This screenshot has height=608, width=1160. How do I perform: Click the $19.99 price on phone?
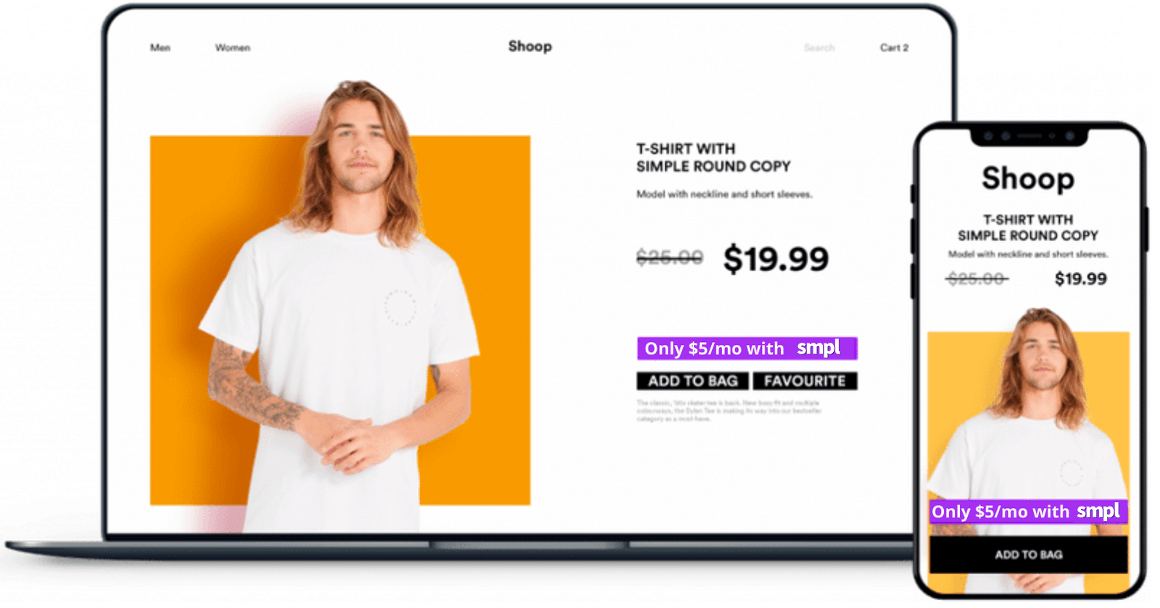click(x=1080, y=279)
